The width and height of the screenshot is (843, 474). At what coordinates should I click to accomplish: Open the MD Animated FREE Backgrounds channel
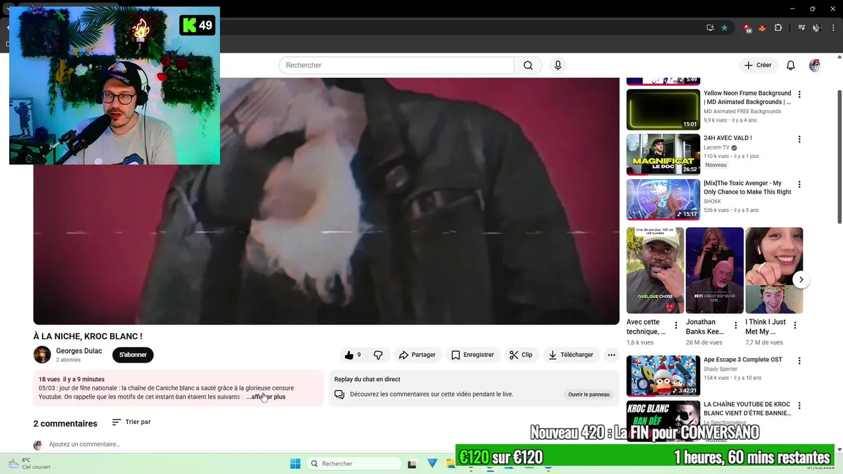(742, 111)
